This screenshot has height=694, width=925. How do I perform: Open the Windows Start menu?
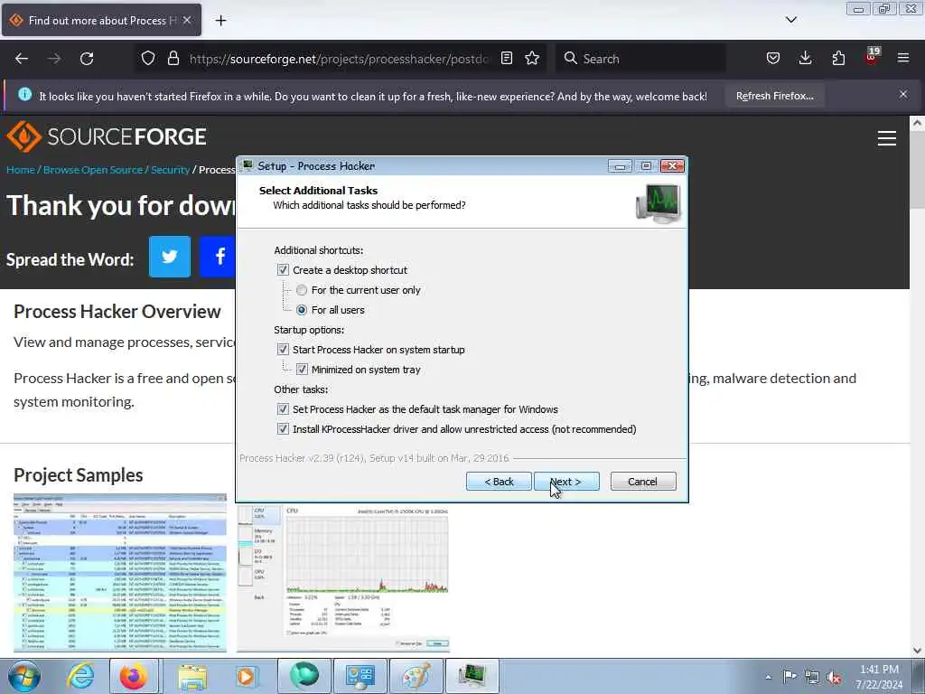24,676
